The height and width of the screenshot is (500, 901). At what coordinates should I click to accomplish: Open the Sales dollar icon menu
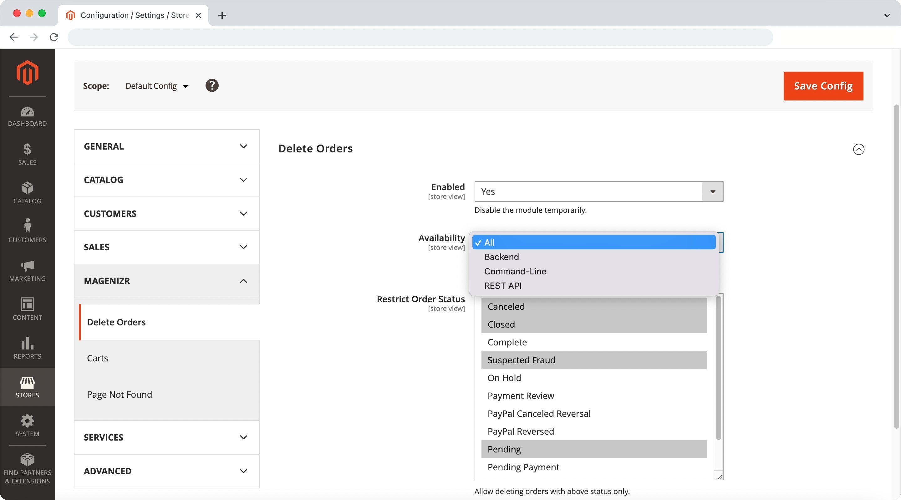[27, 154]
